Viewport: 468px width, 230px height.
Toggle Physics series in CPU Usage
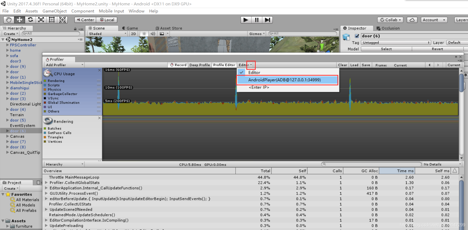45,90
